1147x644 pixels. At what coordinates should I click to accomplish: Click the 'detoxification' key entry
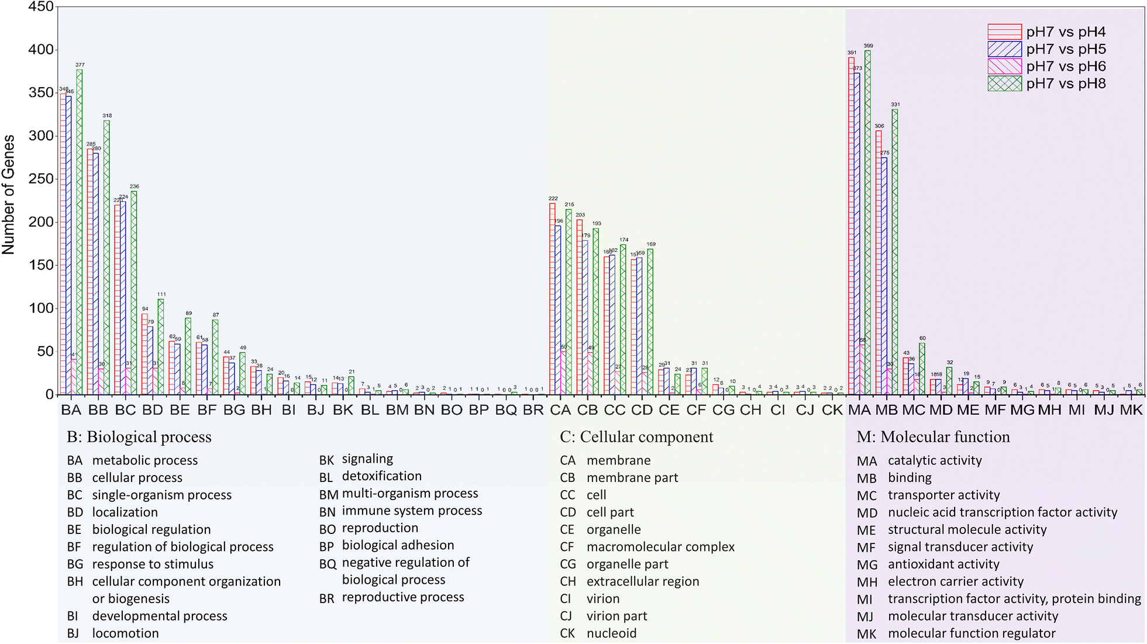pos(382,476)
